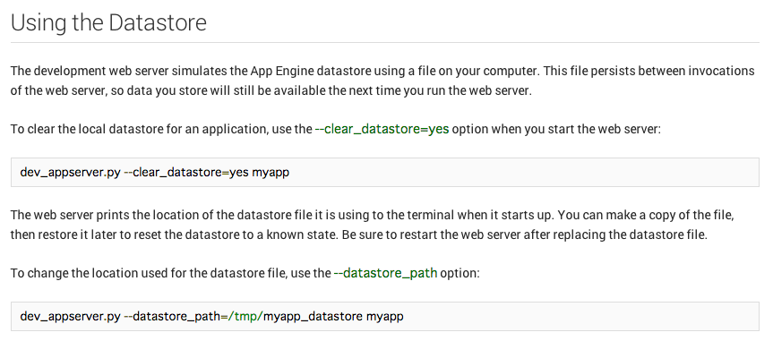
Task: Click 'myapp' at end of first command
Action: point(271,173)
